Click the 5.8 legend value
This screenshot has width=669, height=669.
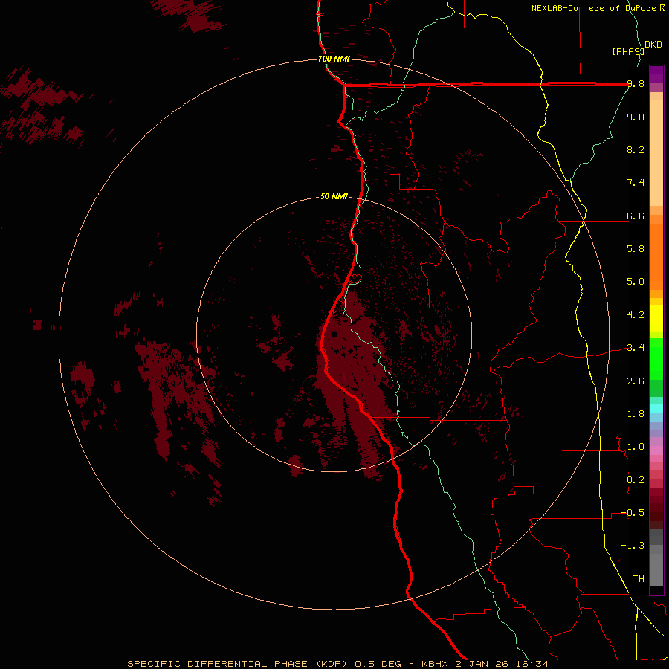coord(636,249)
